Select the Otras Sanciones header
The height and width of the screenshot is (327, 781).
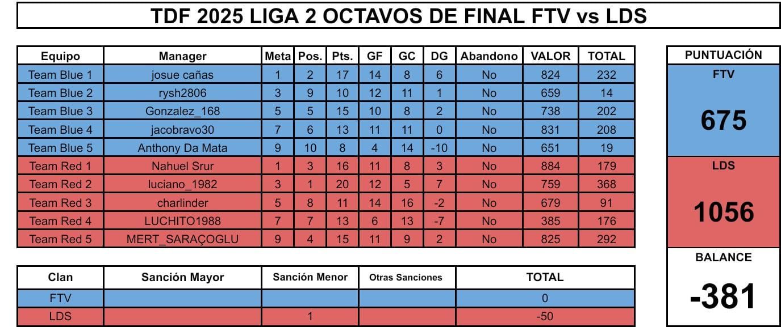pyautogui.click(x=406, y=277)
